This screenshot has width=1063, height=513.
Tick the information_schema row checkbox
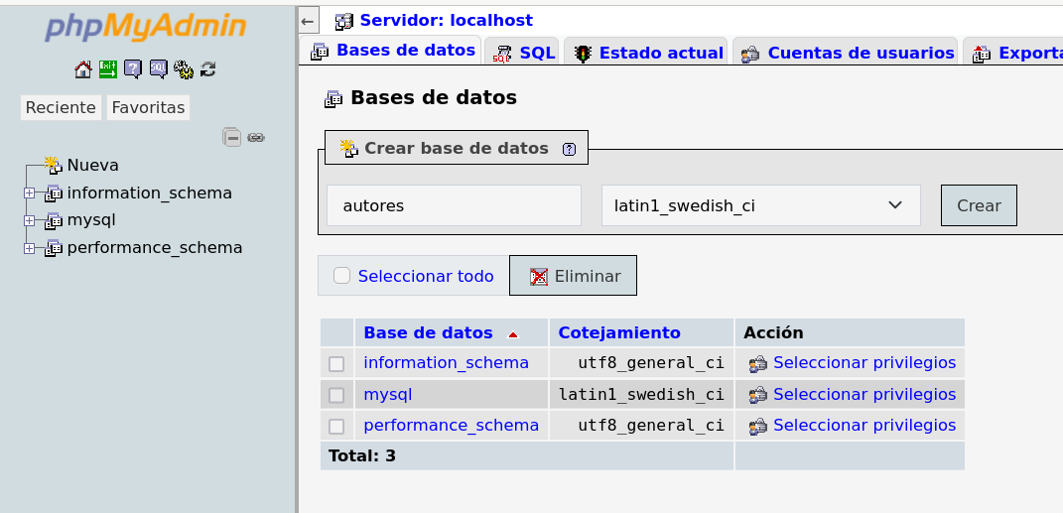pyautogui.click(x=336, y=364)
